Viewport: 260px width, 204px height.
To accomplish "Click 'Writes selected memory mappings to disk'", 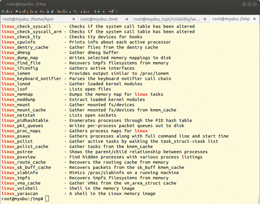I will click(x=120, y=58).
